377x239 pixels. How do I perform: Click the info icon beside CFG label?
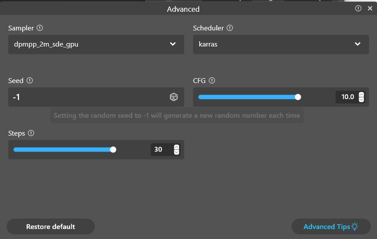pyautogui.click(x=212, y=80)
